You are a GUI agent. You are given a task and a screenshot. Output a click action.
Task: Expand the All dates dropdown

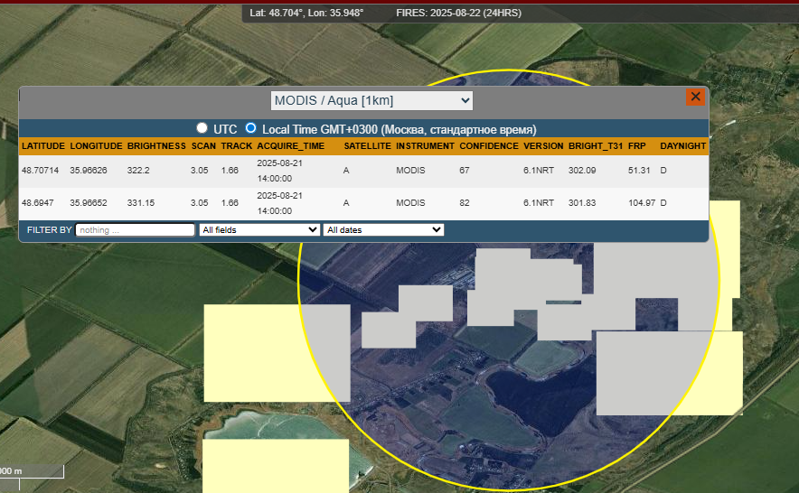point(383,230)
